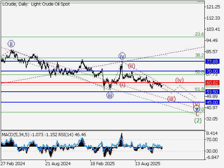
Task: Click the 45.00 price level tag
Action: coord(212,102)
